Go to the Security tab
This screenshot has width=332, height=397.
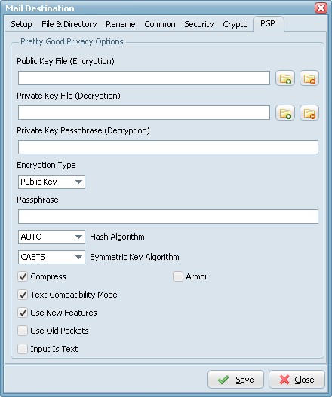199,24
